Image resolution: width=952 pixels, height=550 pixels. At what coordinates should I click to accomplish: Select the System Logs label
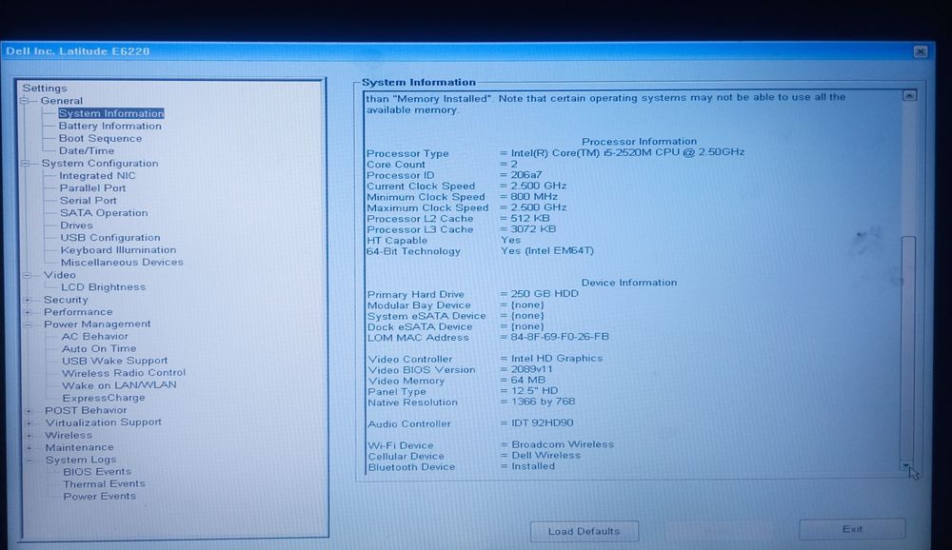[81, 461]
